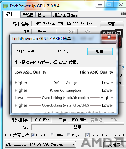126x149 pixels.
Task: Open the R9 390 Series GPU dropdown
Action: tap(40, 144)
